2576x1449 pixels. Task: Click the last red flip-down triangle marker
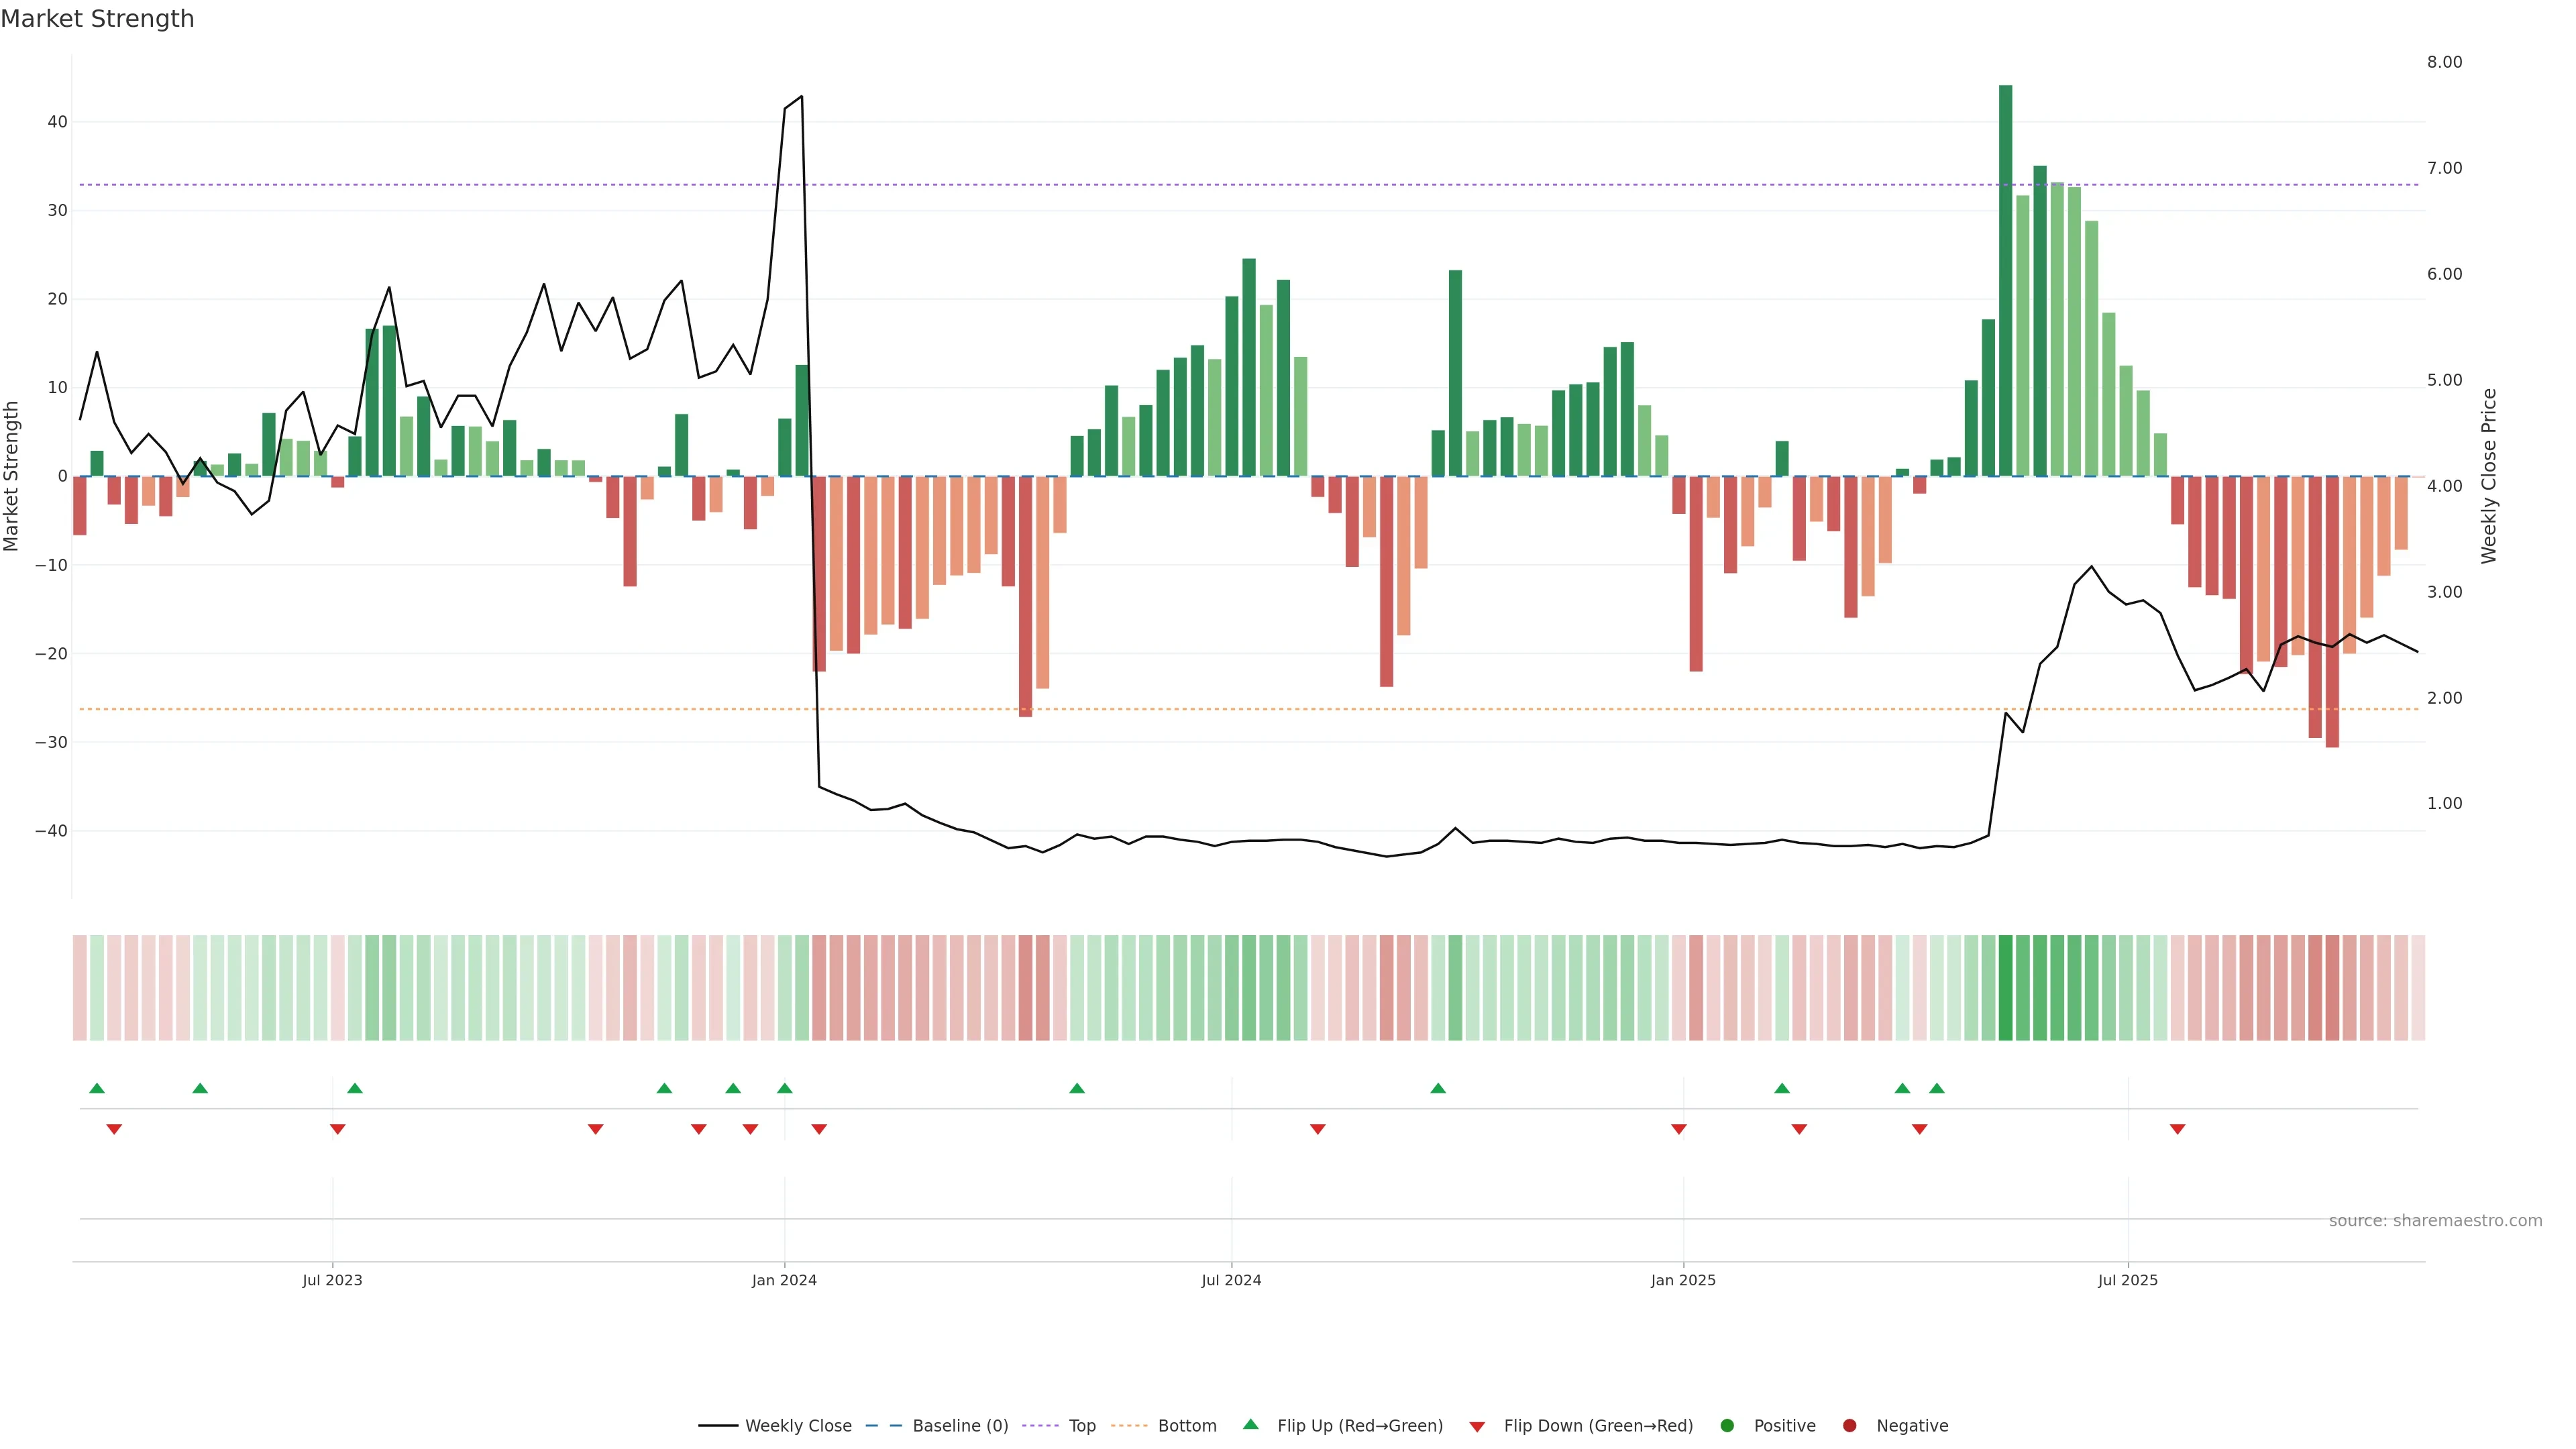[2177, 1129]
